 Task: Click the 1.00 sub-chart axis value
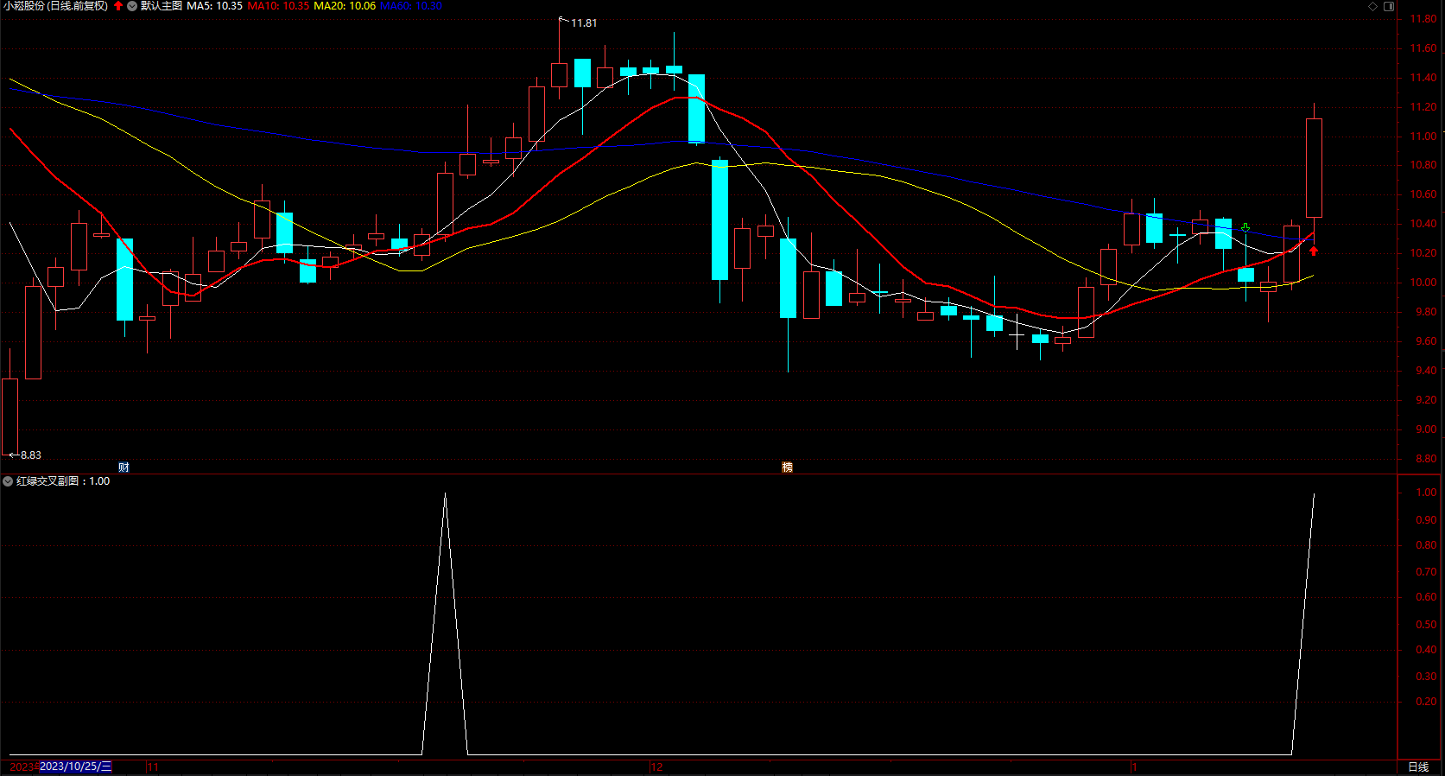pyautogui.click(x=1426, y=493)
